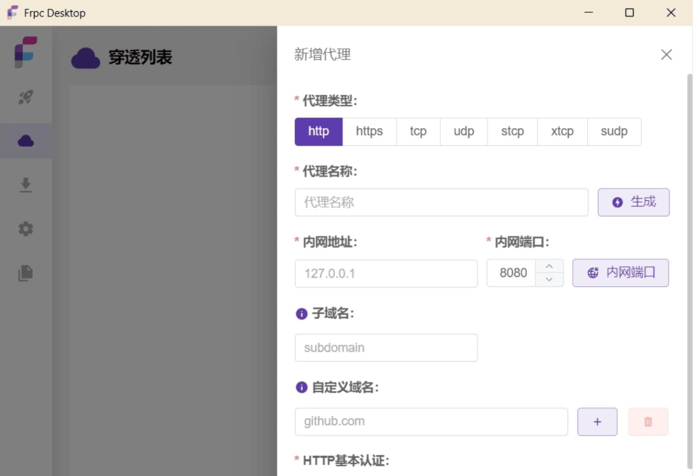Click the 内网端口 scan button

pyautogui.click(x=620, y=273)
